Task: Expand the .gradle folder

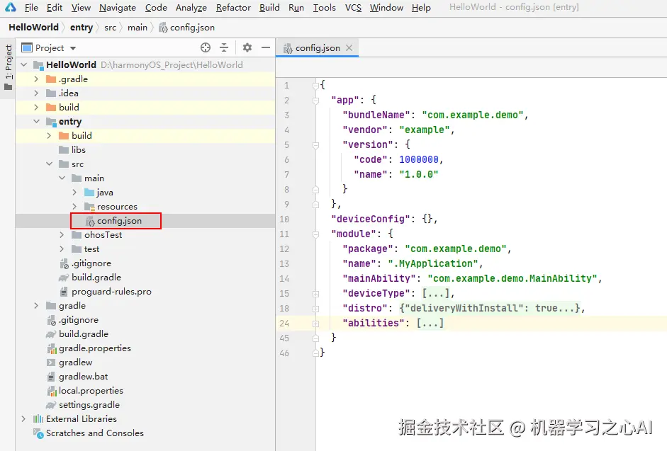Action: 36,79
